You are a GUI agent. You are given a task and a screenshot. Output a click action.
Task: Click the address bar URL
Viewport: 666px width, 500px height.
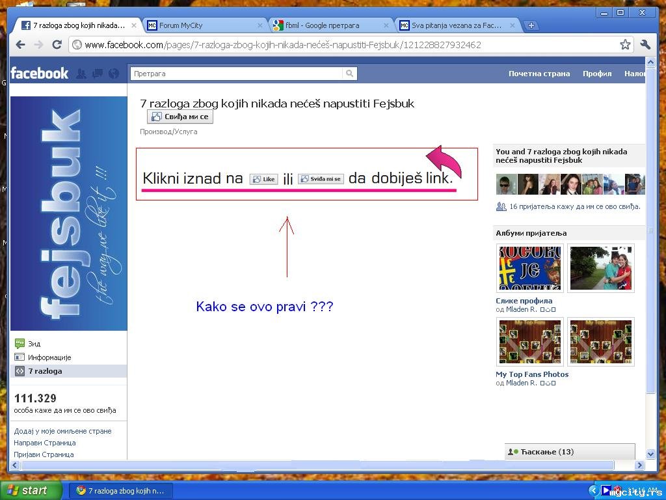click(x=283, y=45)
